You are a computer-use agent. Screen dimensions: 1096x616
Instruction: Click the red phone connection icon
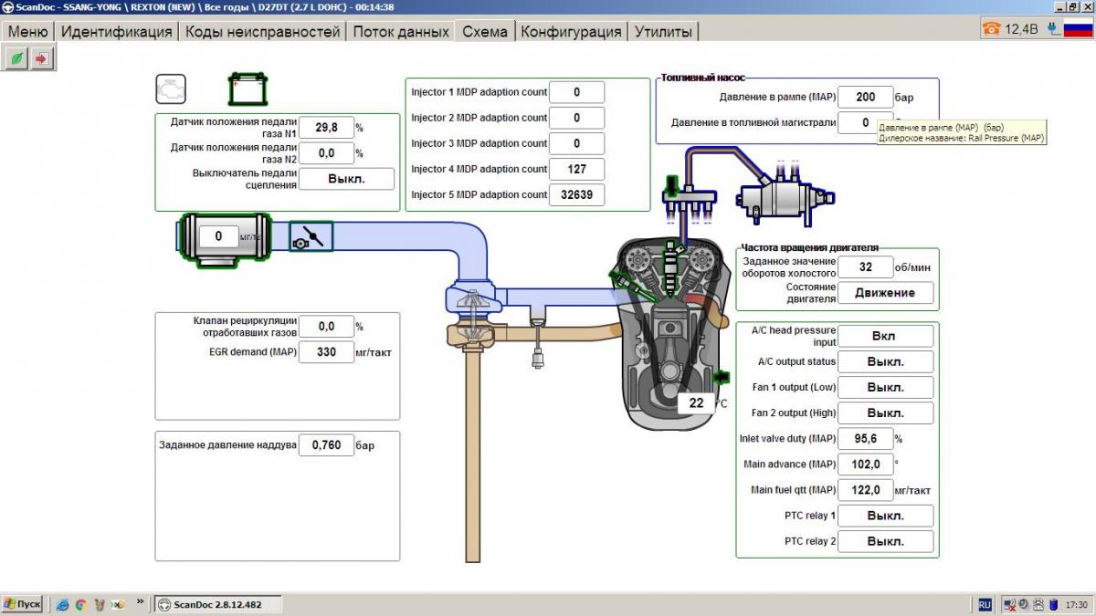[991, 29]
